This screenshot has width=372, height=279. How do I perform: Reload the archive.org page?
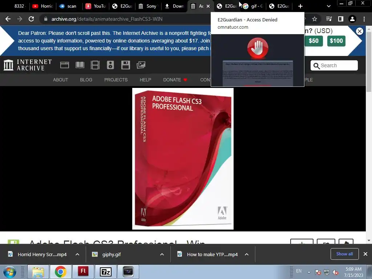[x=31, y=19]
